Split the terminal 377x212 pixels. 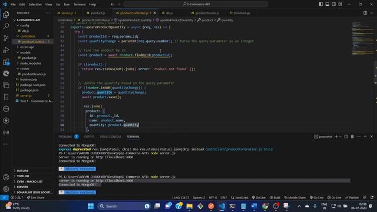click(x=346, y=137)
